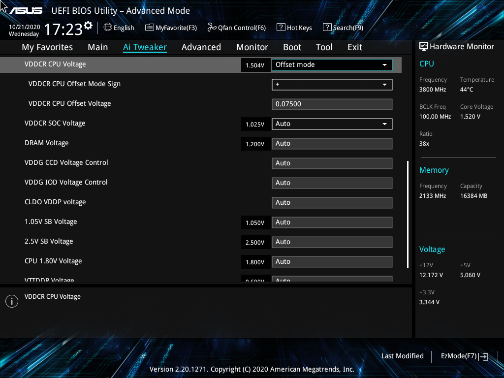Viewport: 504px width, 378px height.
Task: Open the Advanced tab
Action: click(201, 47)
